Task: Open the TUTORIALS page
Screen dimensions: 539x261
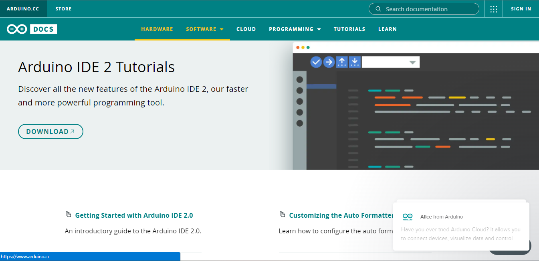Action: [x=349, y=29]
